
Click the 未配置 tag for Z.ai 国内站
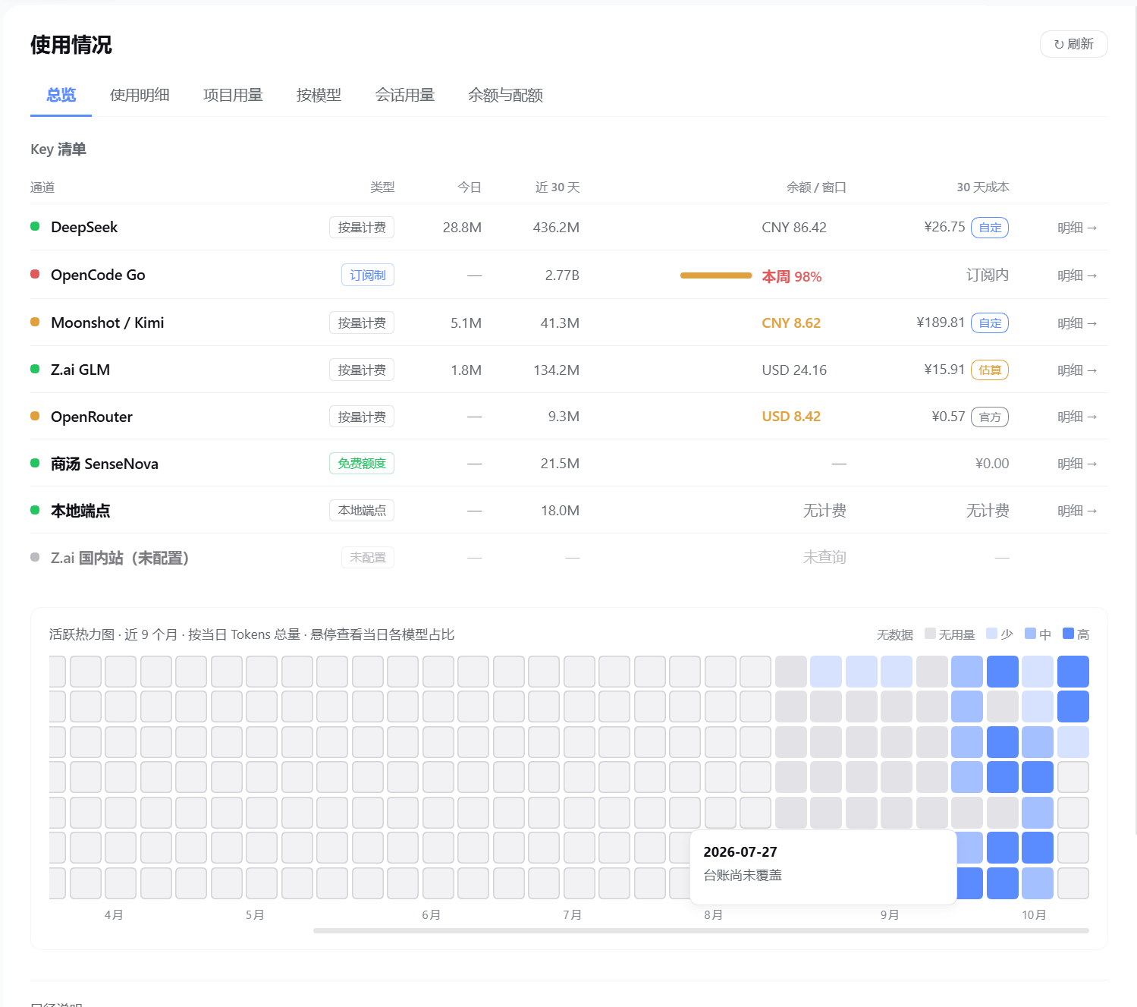tap(368, 558)
